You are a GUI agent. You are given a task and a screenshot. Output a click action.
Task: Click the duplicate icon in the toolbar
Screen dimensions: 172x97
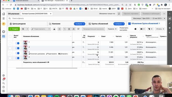[x=23, y=29]
